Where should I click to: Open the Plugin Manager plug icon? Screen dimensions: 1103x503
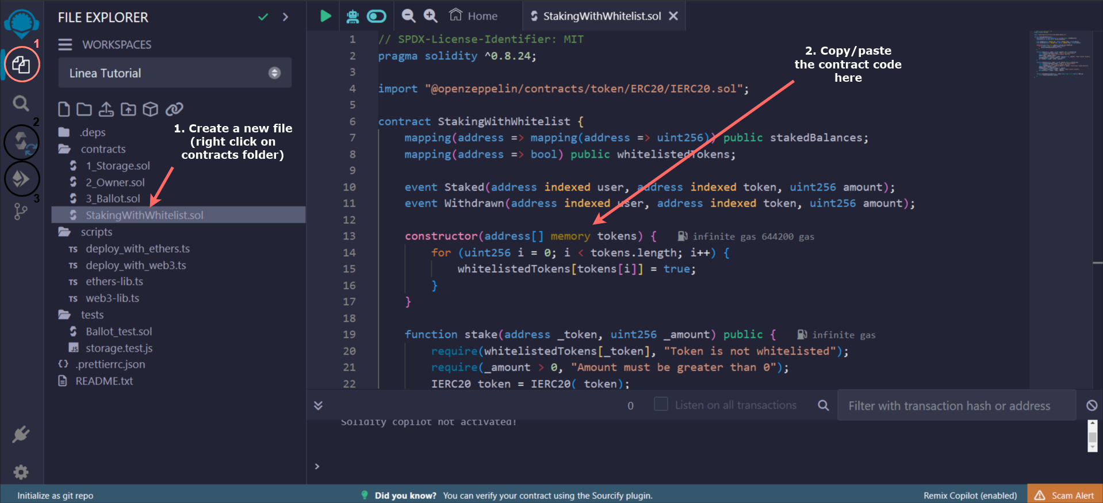(21, 435)
